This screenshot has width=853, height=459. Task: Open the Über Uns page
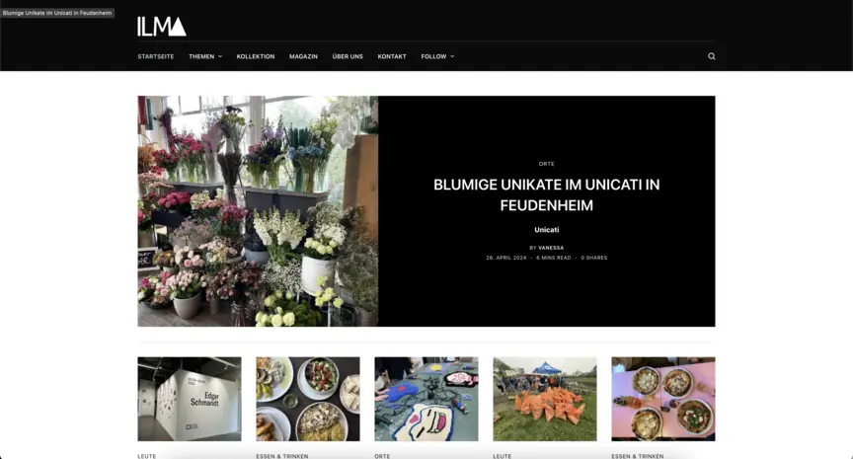click(348, 56)
